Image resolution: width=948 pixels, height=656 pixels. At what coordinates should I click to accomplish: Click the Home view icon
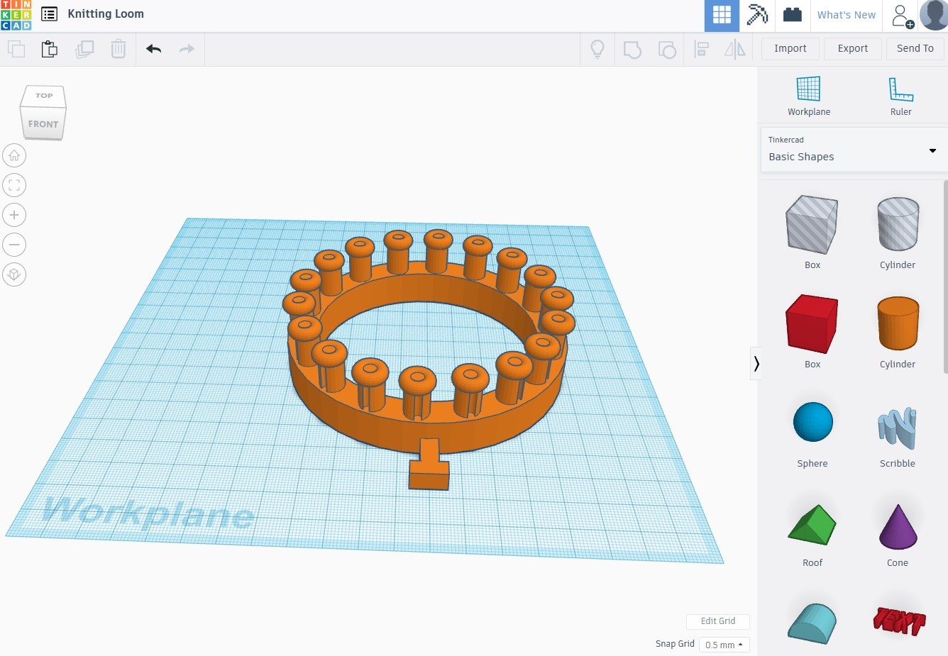(x=14, y=155)
